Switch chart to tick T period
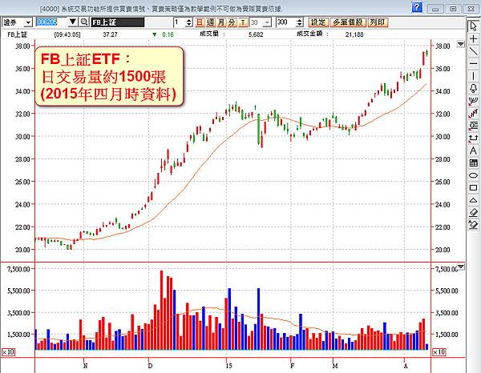 [x=243, y=22]
